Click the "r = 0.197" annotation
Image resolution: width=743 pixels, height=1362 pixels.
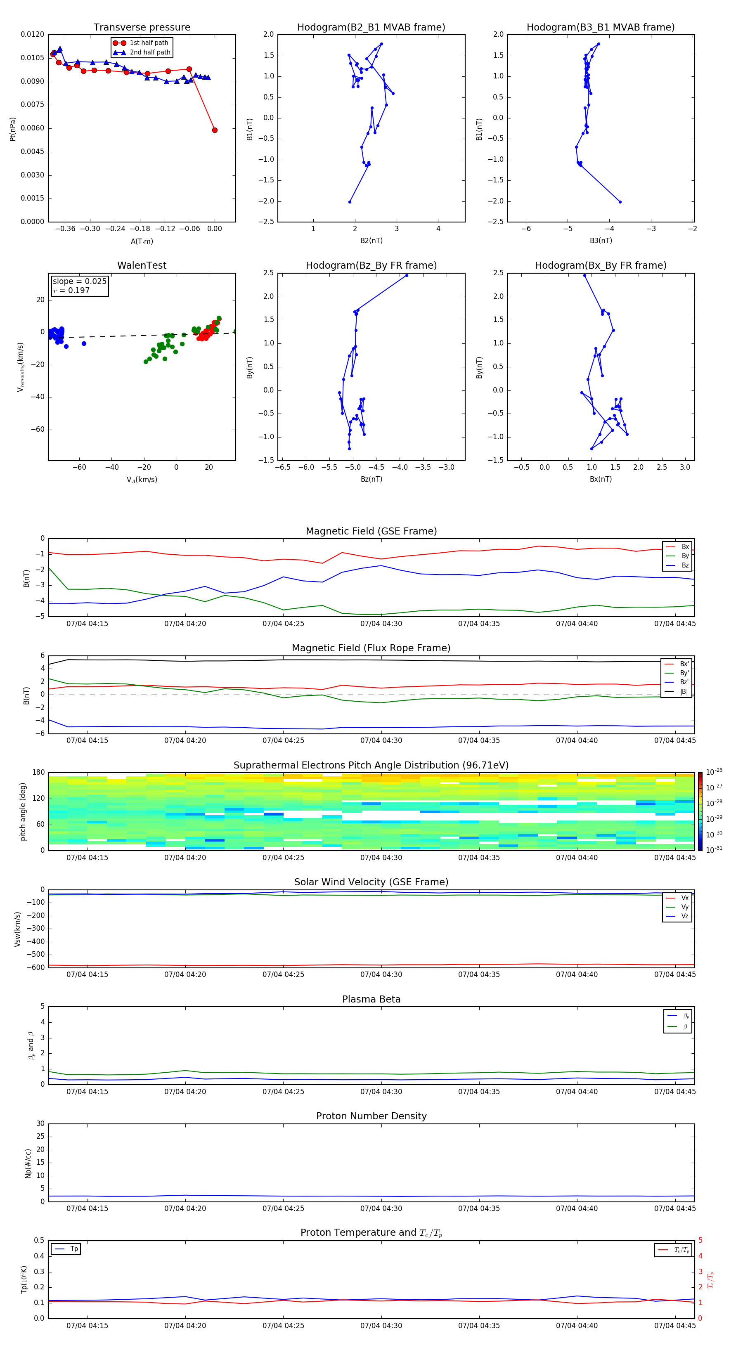[x=71, y=290]
